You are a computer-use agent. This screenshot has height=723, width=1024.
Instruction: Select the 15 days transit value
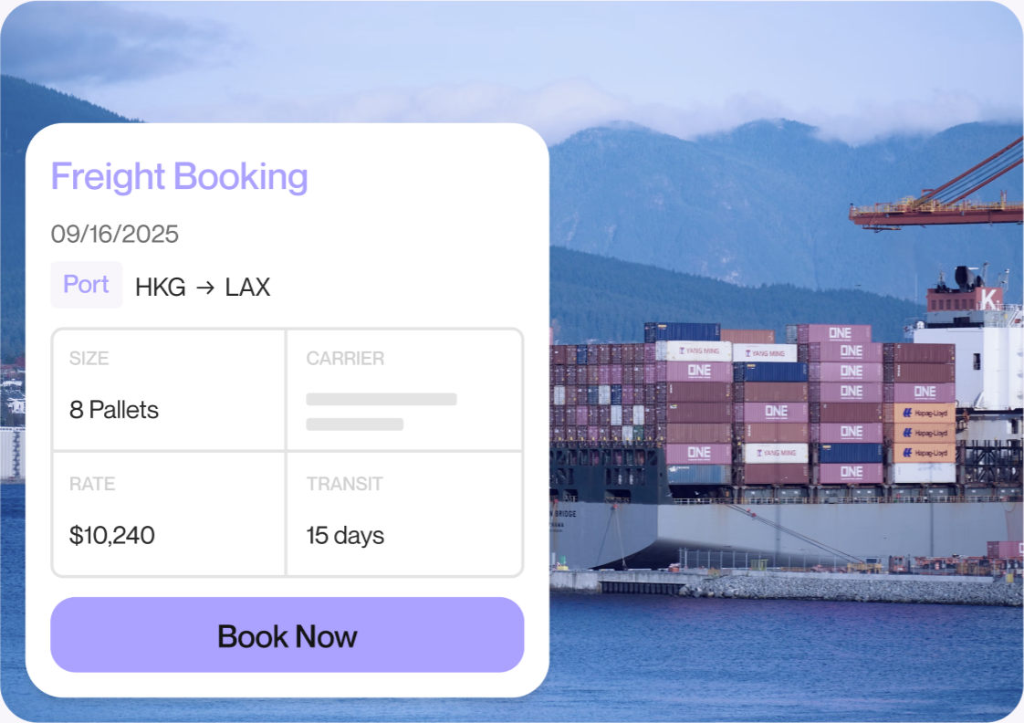pyautogui.click(x=345, y=535)
